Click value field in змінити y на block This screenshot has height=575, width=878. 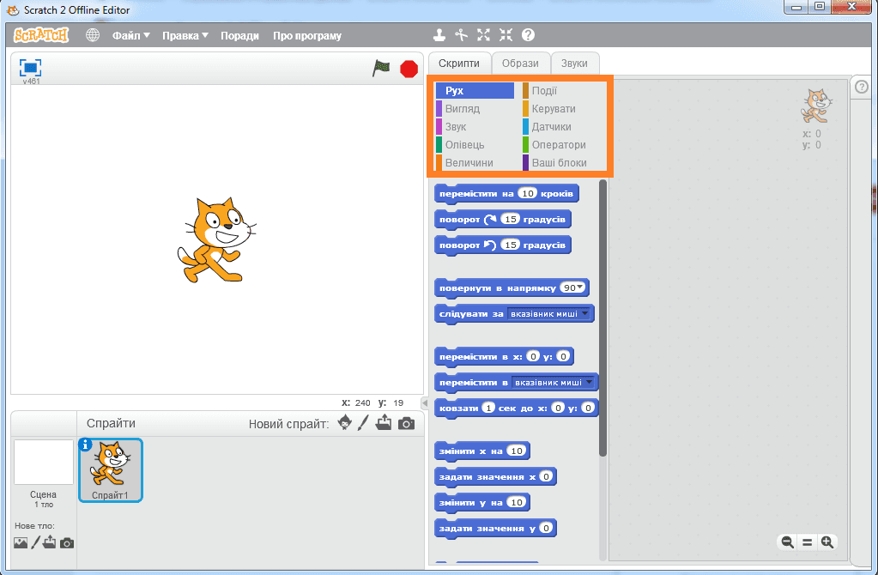coord(517,503)
